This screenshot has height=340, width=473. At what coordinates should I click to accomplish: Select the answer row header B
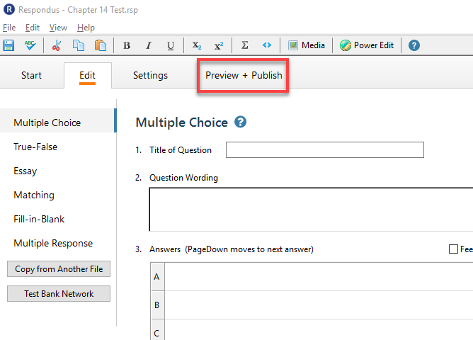157,305
